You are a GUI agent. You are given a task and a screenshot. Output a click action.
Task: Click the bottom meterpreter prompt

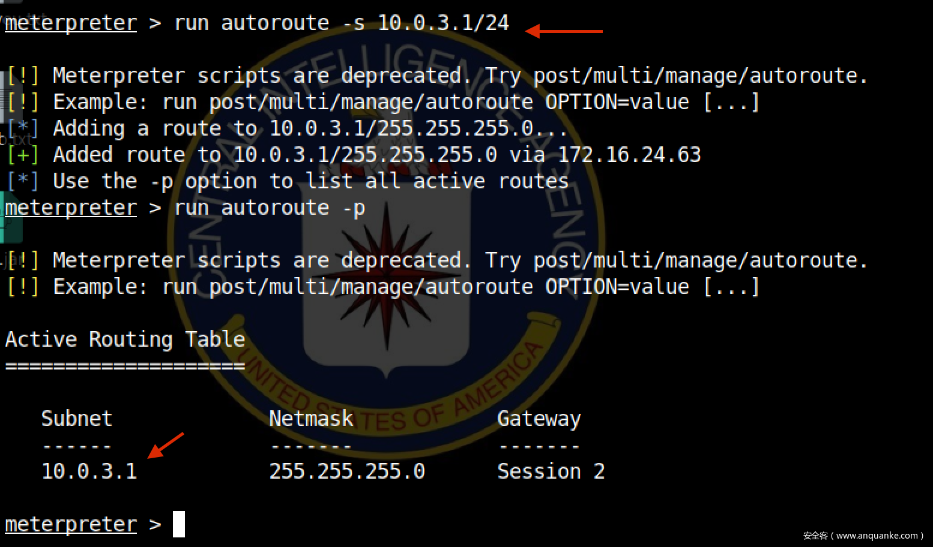click(x=70, y=524)
